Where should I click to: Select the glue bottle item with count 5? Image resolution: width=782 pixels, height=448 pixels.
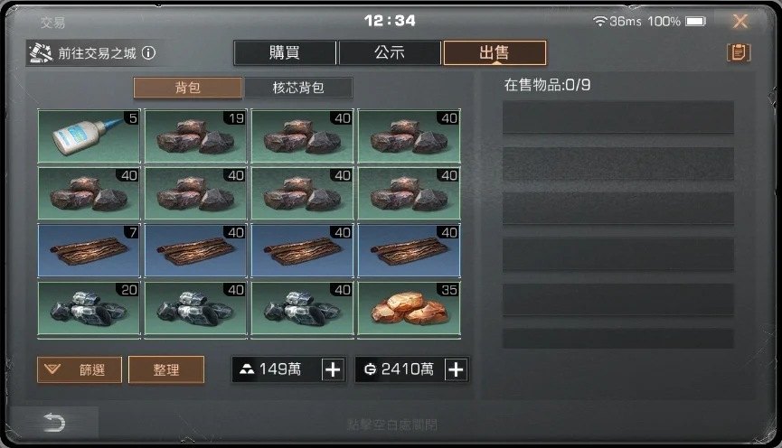coord(90,136)
